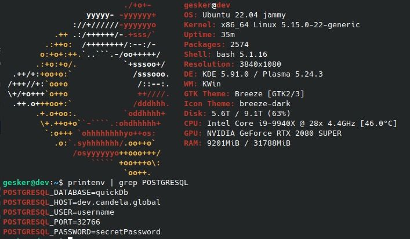Click the Packages count 2574

(x=240, y=45)
